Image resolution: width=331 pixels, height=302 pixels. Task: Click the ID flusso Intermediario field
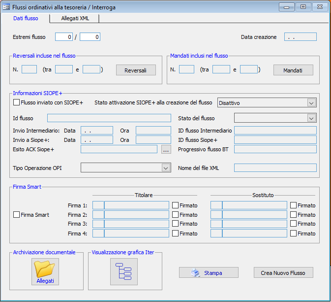click(x=275, y=131)
